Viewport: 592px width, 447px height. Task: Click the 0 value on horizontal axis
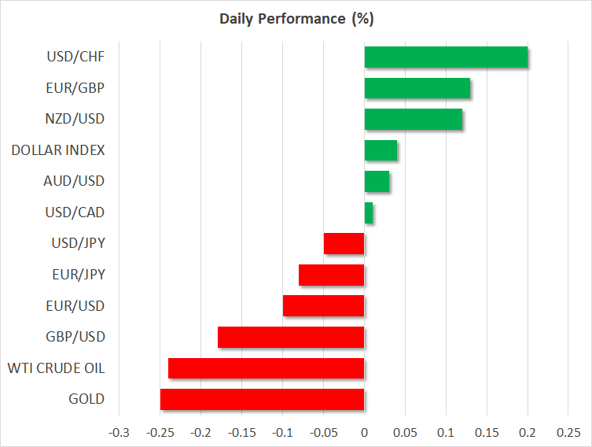(x=364, y=432)
